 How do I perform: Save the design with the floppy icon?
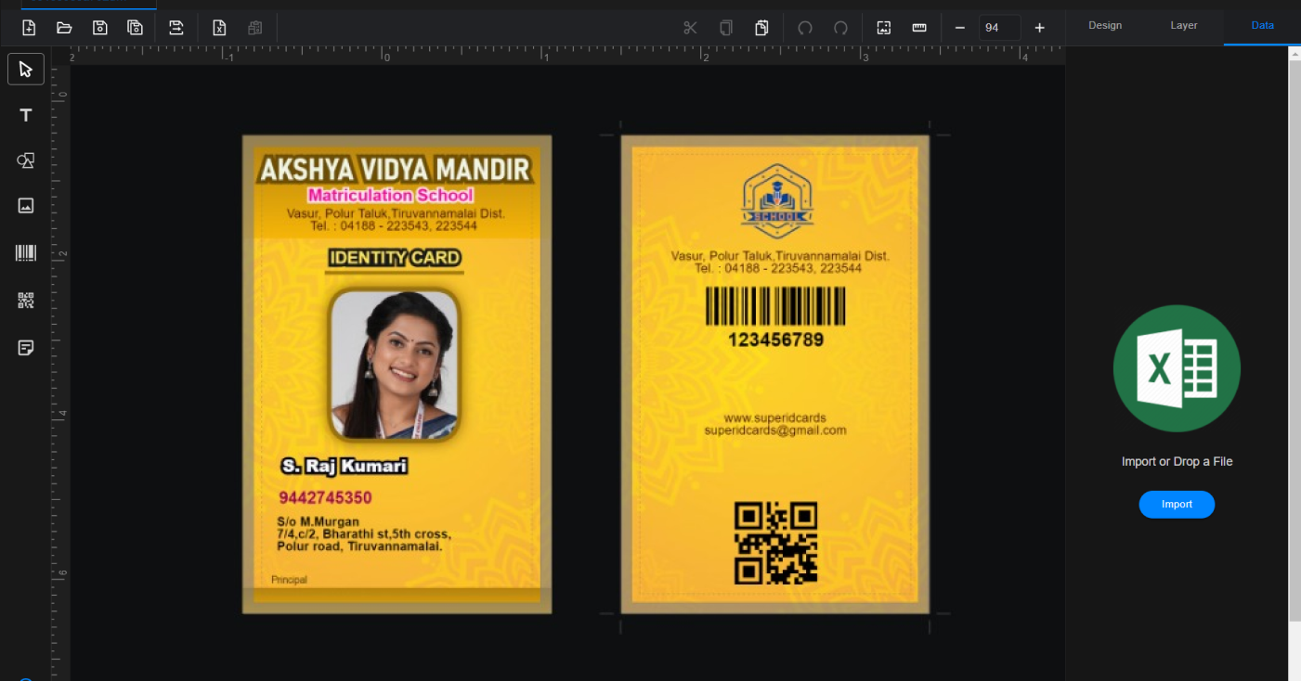pyautogui.click(x=100, y=28)
